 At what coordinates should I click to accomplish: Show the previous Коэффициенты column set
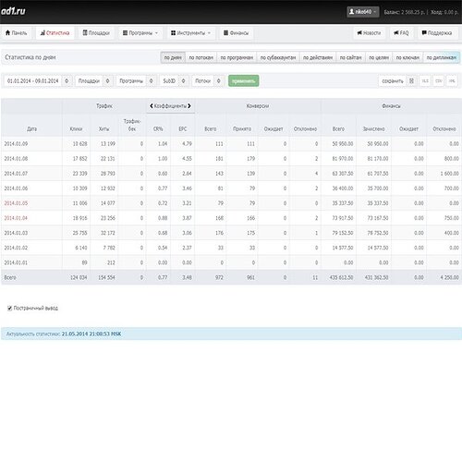click(x=152, y=106)
